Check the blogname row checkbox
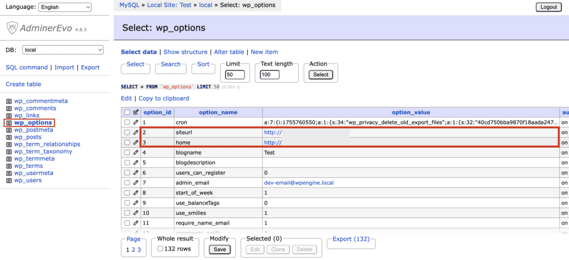This screenshot has height=260, width=569. [127, 153]
